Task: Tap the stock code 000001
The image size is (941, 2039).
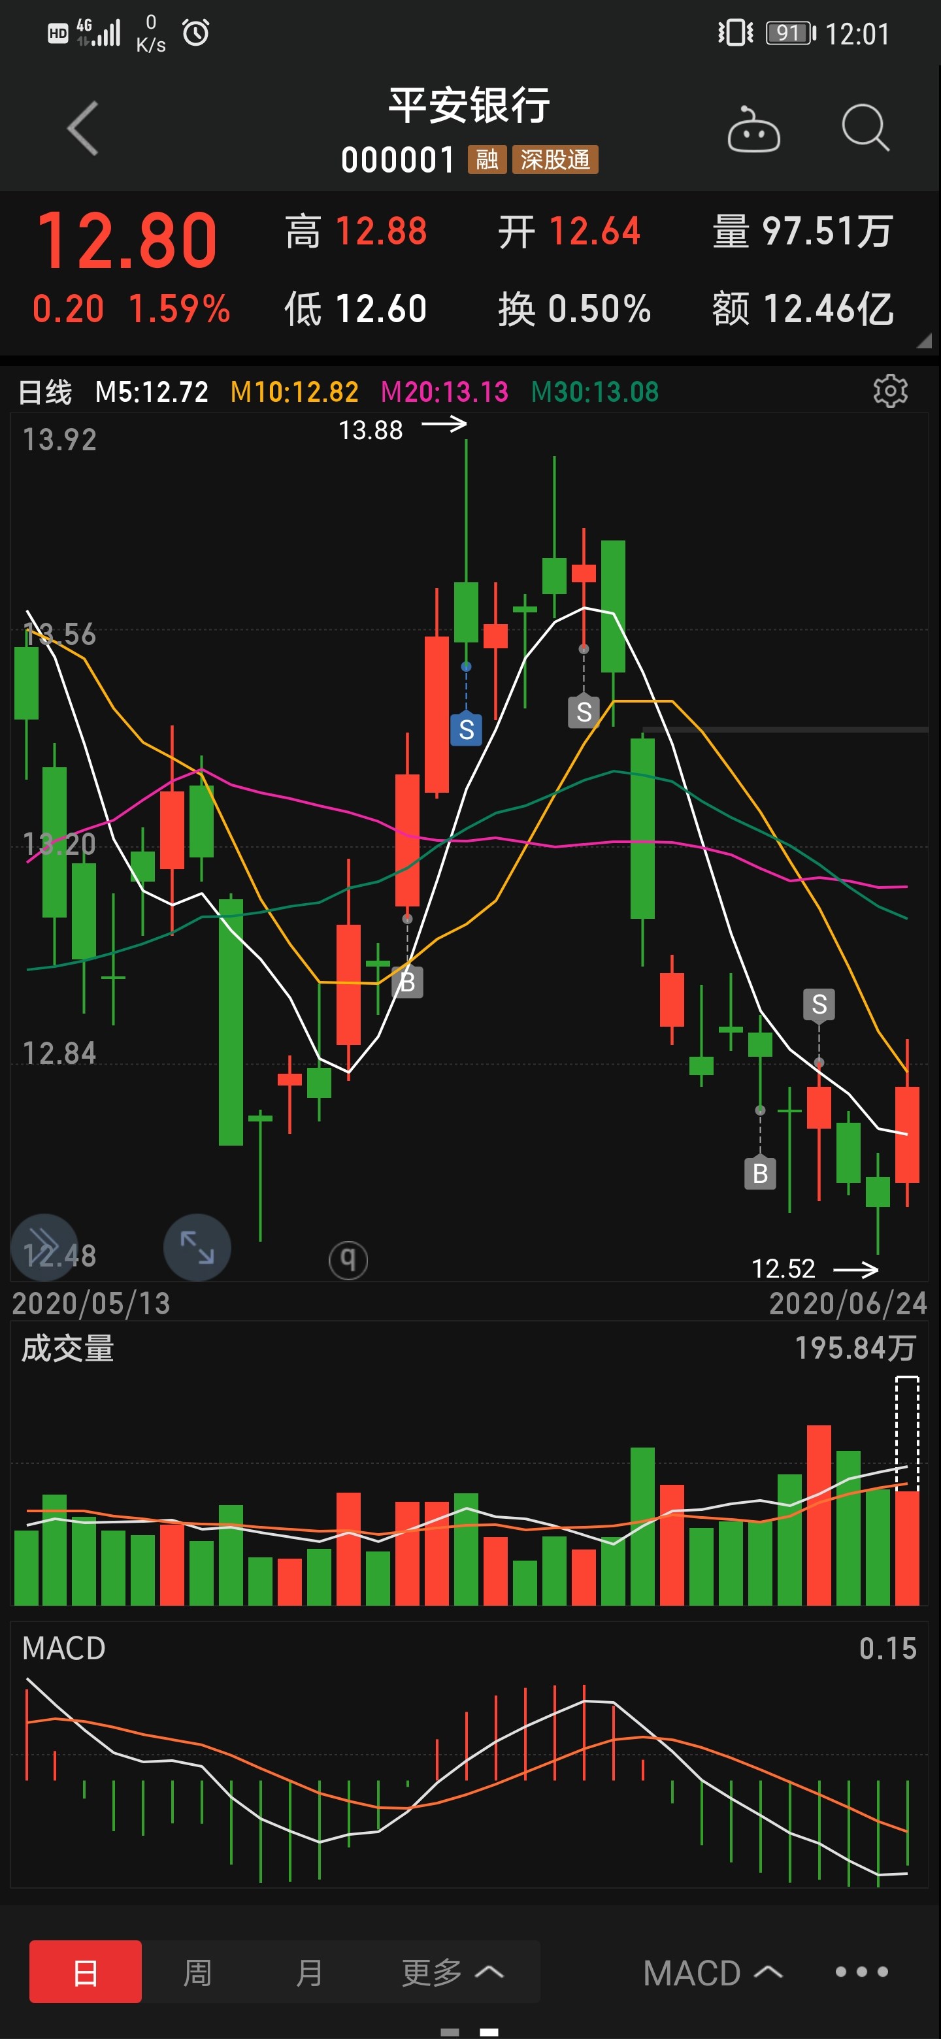Action: click(398, 160)
